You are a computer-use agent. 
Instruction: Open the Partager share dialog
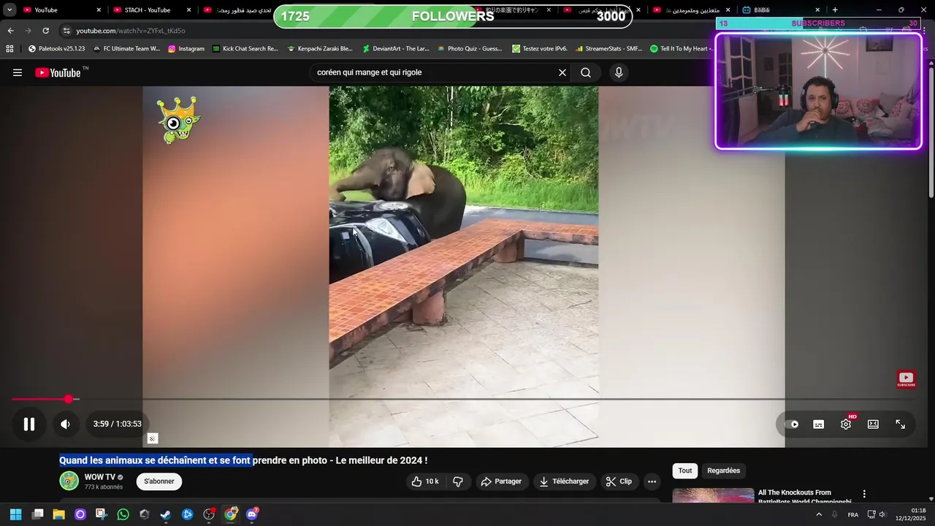502,481
